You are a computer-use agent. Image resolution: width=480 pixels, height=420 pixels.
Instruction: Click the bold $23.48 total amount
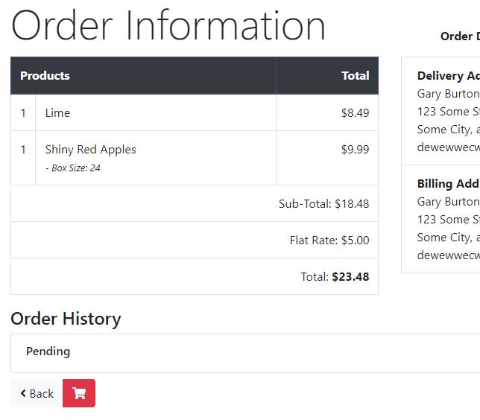click(350, 276)
